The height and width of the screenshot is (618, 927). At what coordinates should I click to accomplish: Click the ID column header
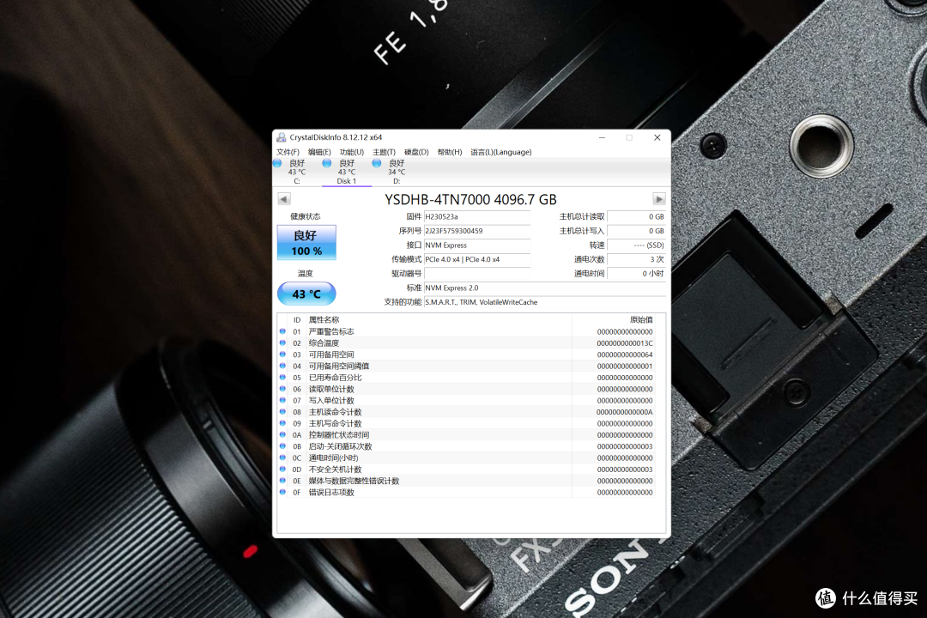tap(297, 320)
